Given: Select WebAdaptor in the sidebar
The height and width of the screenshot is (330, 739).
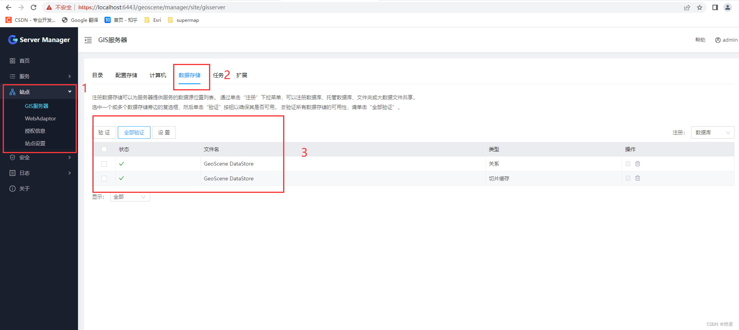Looking at the screenshot, I should pos(41,118).
